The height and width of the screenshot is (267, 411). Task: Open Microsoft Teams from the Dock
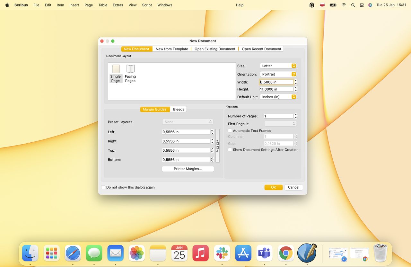[264, 253]
